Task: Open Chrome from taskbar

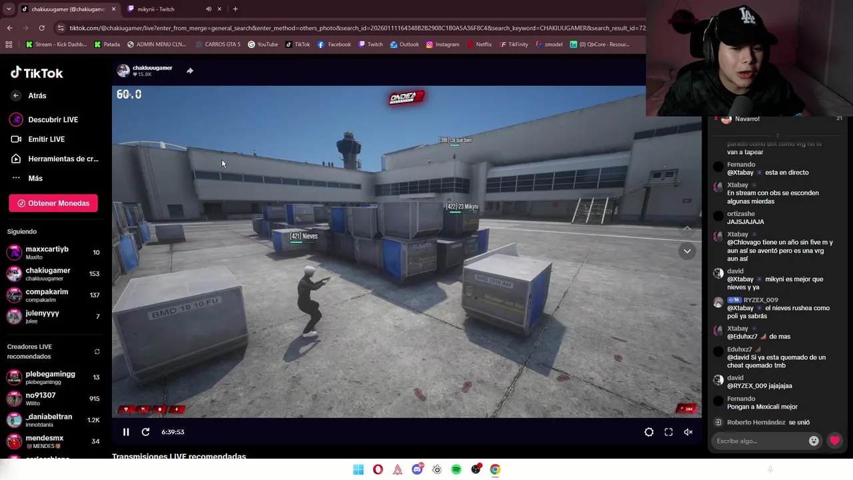Action: point(495,469)
